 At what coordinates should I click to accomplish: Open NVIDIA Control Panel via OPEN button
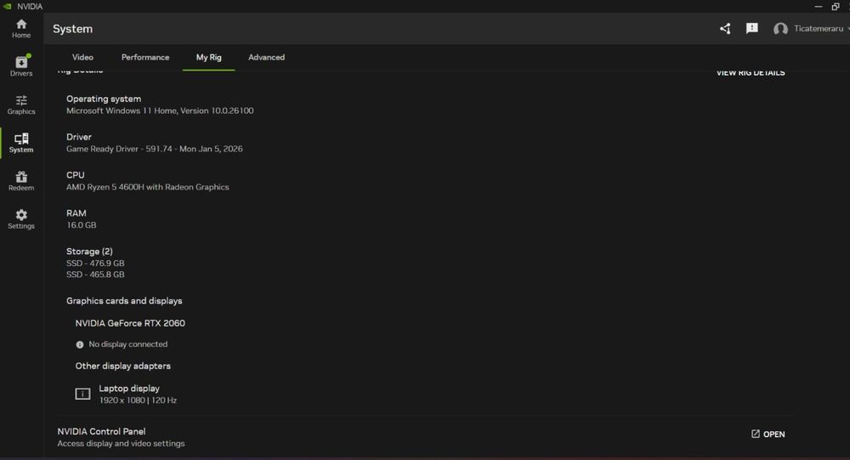click(x=768, y=434)
